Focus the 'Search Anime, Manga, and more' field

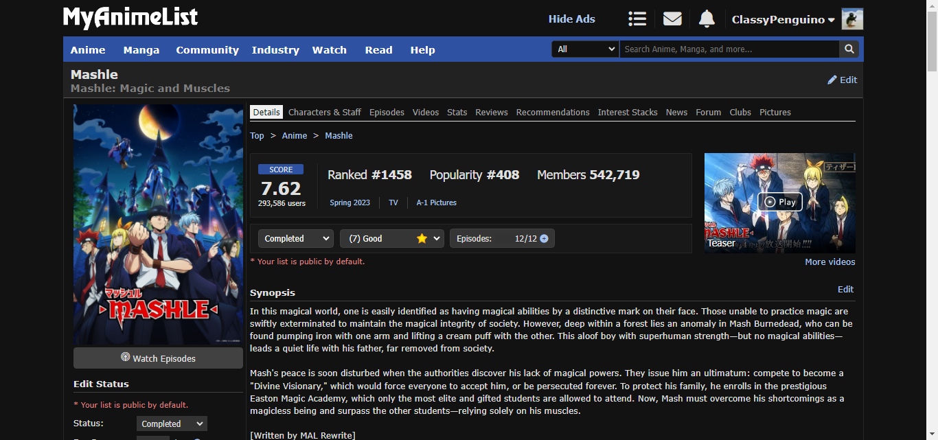pos(729,49)
